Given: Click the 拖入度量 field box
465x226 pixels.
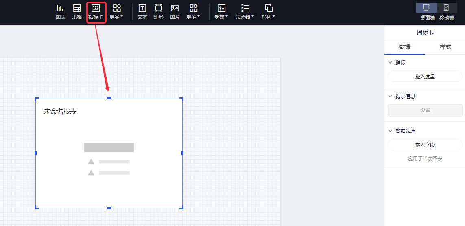Looking at the screenshot, I should (425, 76).
